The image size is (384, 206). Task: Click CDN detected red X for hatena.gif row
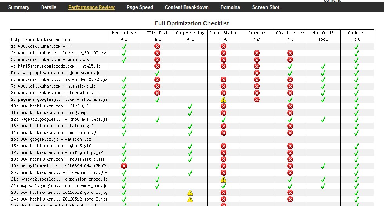[x=290, y=126]
